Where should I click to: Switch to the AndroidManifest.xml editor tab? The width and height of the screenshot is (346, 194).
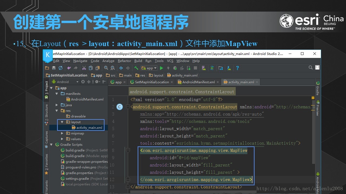[198, 82]
